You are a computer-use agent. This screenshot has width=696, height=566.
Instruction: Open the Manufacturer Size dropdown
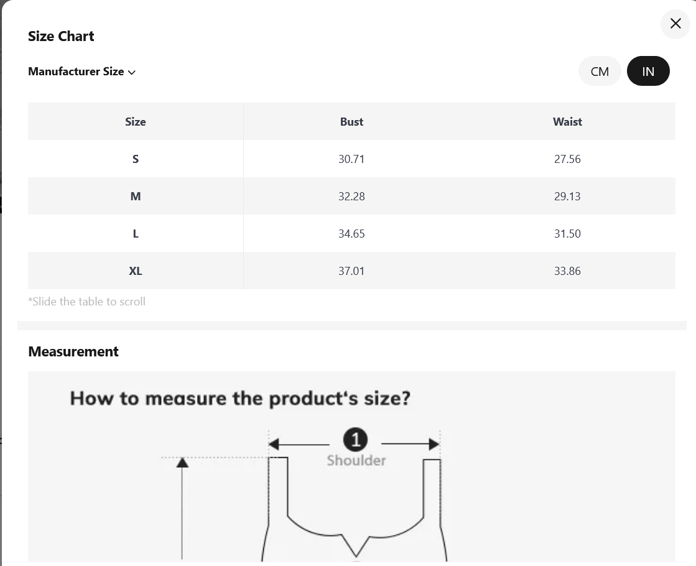[81, 72]
